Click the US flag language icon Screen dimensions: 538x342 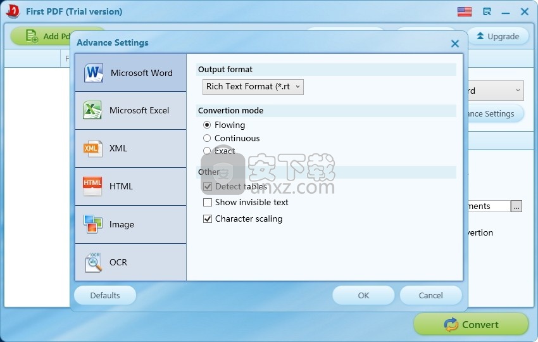pyautogui.click(x=465, y=11)
